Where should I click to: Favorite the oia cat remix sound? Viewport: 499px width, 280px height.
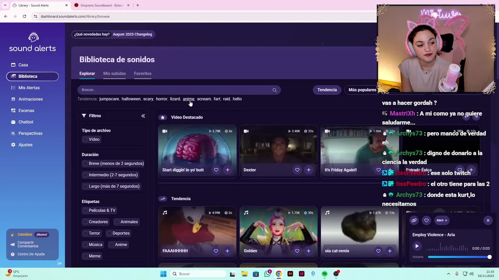pos(378,251)
